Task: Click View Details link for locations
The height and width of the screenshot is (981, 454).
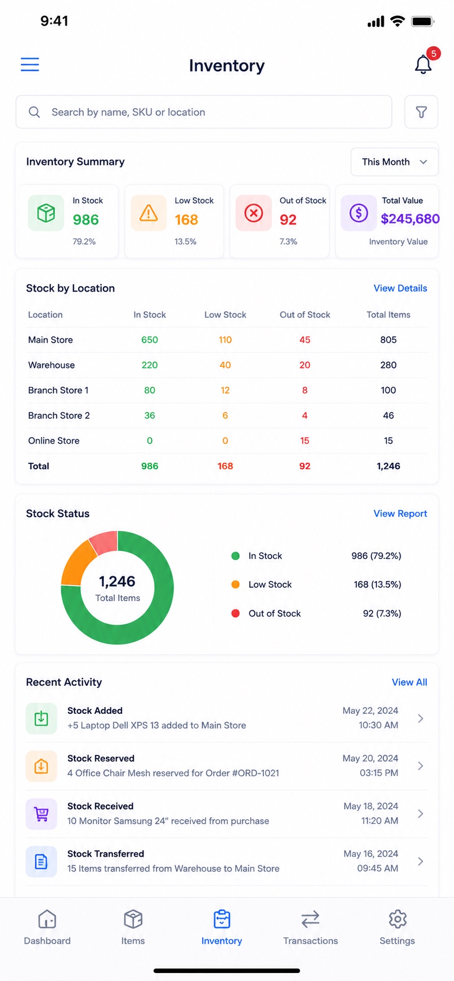Action: [x=400, y=288]
